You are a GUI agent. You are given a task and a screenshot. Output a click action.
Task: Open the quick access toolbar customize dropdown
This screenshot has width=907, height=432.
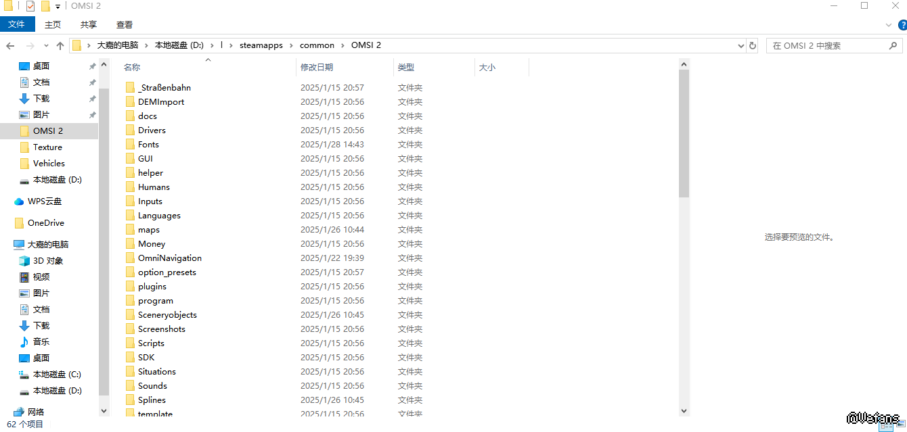pos(58,7)
